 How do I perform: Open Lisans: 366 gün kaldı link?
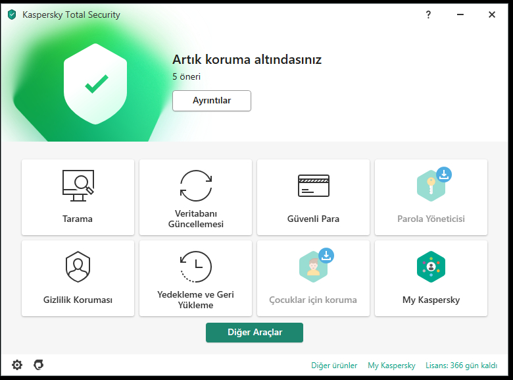[461, 366]
